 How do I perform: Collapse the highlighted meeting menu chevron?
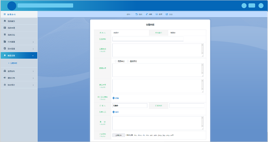click(33, 56)
